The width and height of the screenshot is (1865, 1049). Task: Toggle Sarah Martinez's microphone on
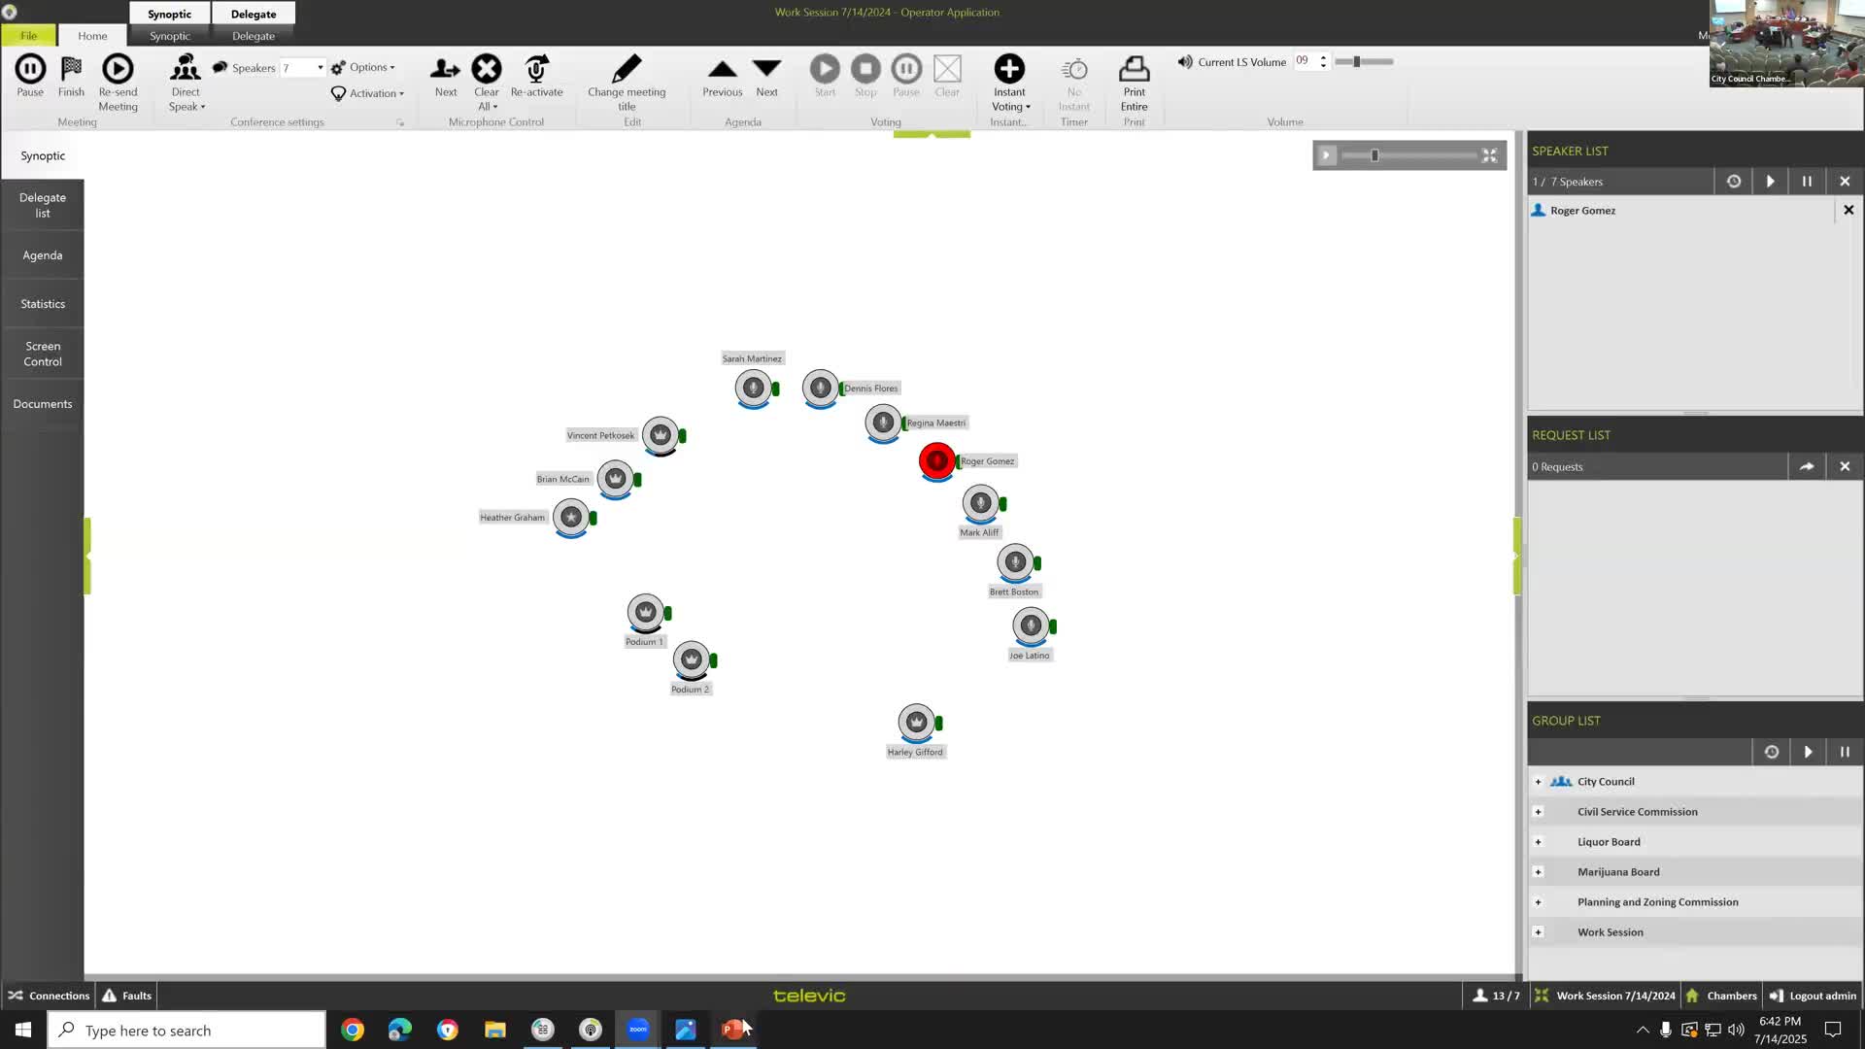[x=753, y=389]
